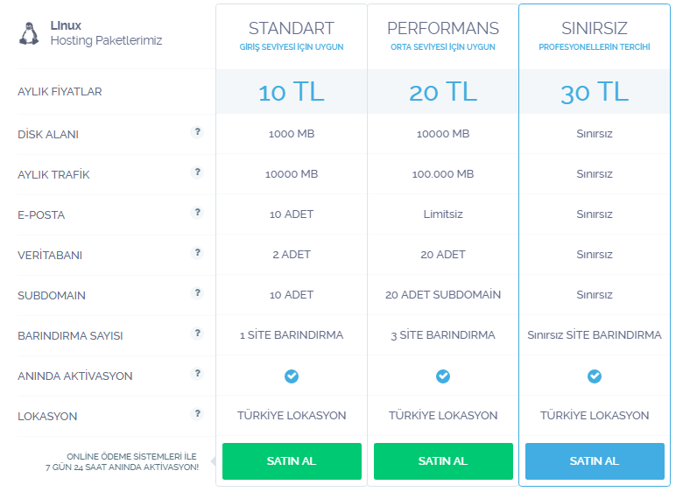
Task: Click the Linux penguin logo icon
Action: pyautogui.click(x=29, y=34)
